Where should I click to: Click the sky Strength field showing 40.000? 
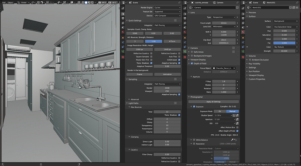click(284, 51)
